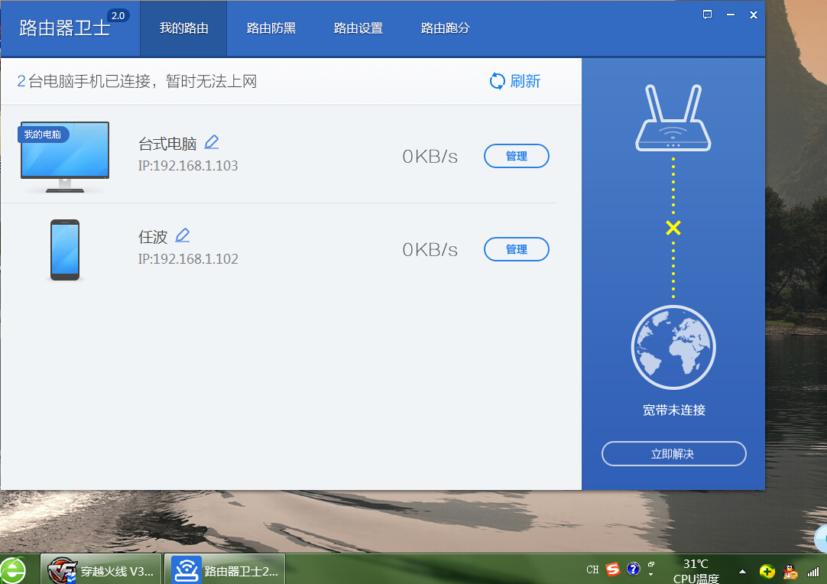This screenshot has height=584, width=827.
Task: Click the pencil icon beside 台式电脑
Action: [212, 141]
